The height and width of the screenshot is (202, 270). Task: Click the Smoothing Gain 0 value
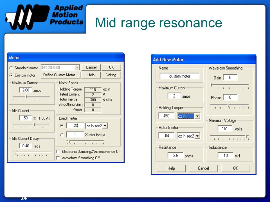[93, 105]
